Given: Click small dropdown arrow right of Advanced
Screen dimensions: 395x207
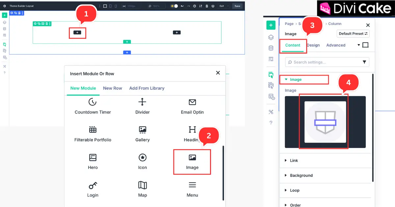Looking at the screenshot, I should [359, 45].
